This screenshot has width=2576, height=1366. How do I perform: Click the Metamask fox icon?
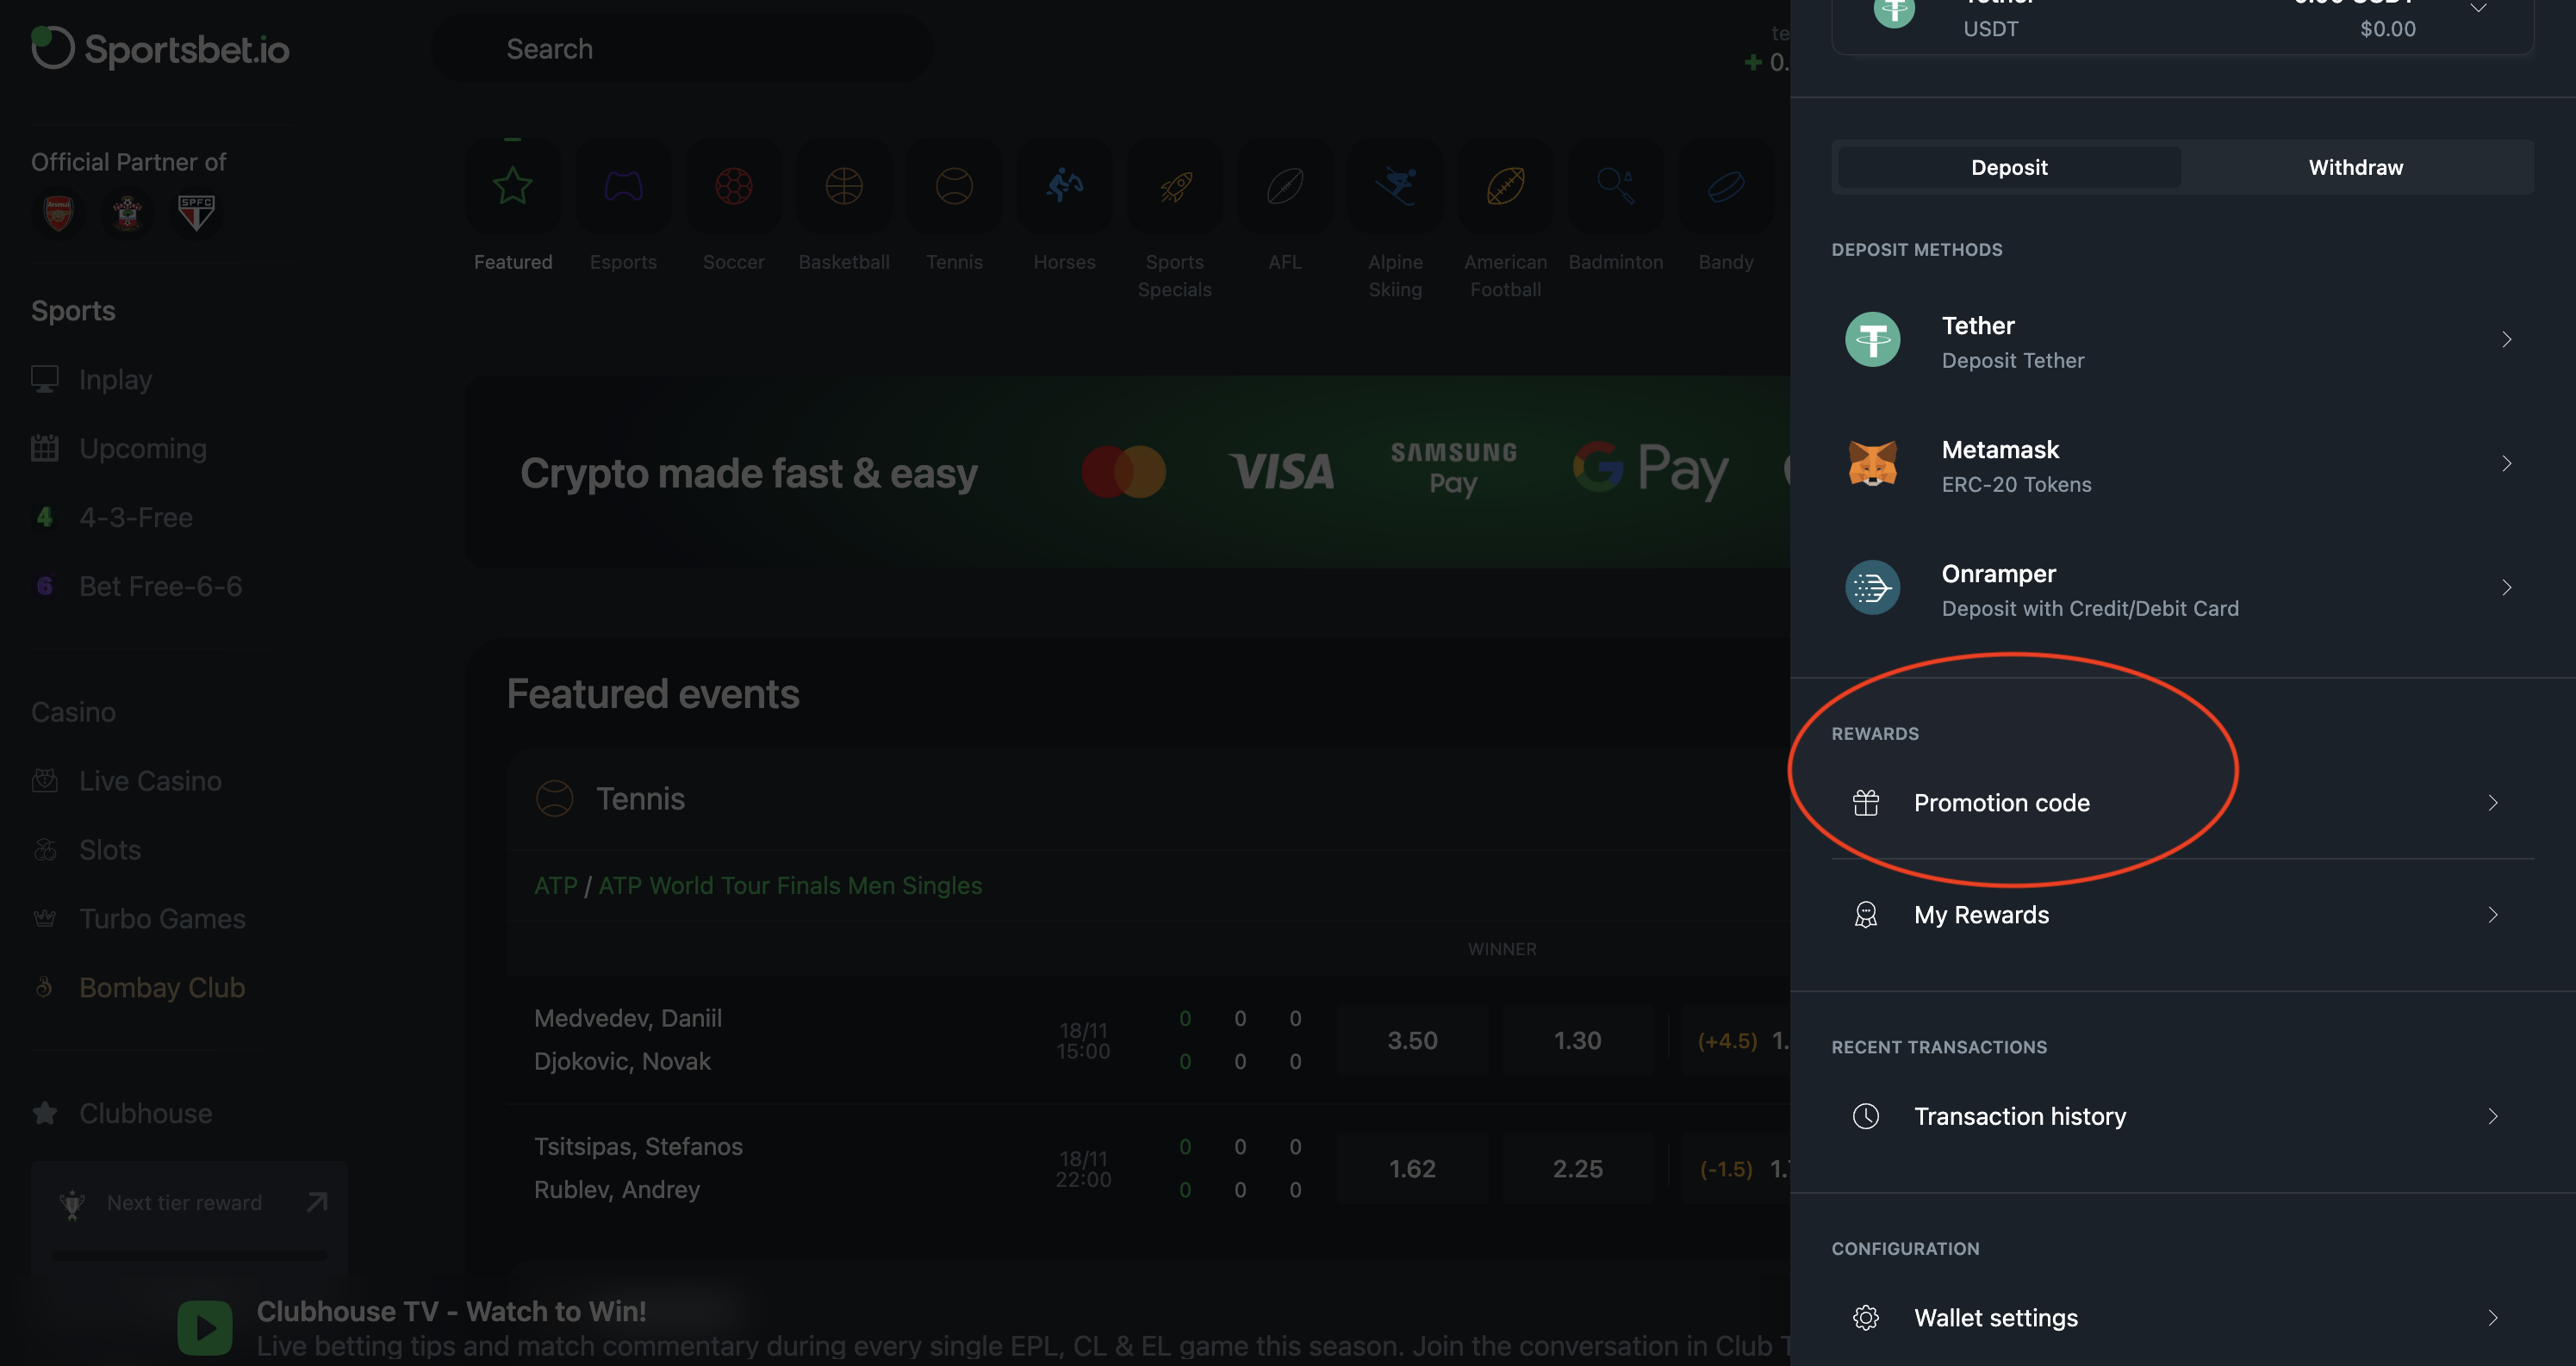[1872, 464]
